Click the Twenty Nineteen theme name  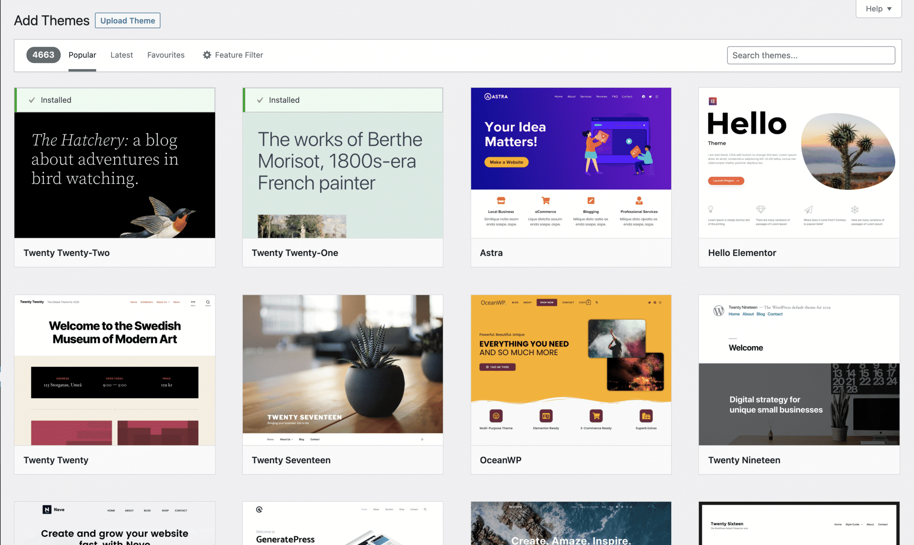(x=744, y=460)
